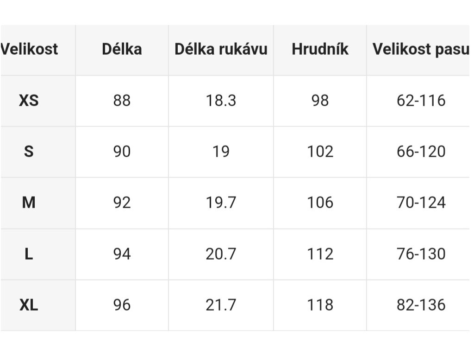474x356 pixels.
Task: Select the S size row label
Action: coord(29,152)
